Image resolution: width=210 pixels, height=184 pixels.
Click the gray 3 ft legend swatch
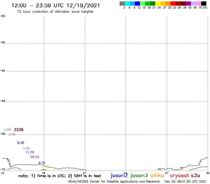pyautogui.click(x=122, y=3)
